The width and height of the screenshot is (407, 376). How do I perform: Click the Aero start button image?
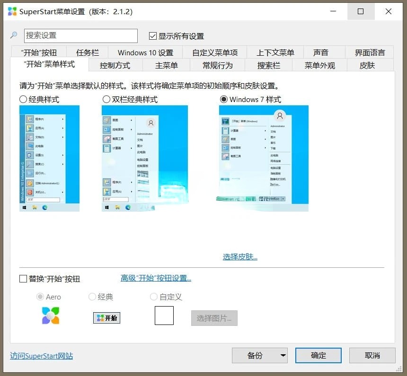tap(51, 316)
